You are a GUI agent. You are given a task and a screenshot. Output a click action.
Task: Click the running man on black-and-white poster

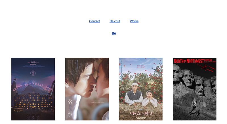pyautogui.click(x=194, y=107)
